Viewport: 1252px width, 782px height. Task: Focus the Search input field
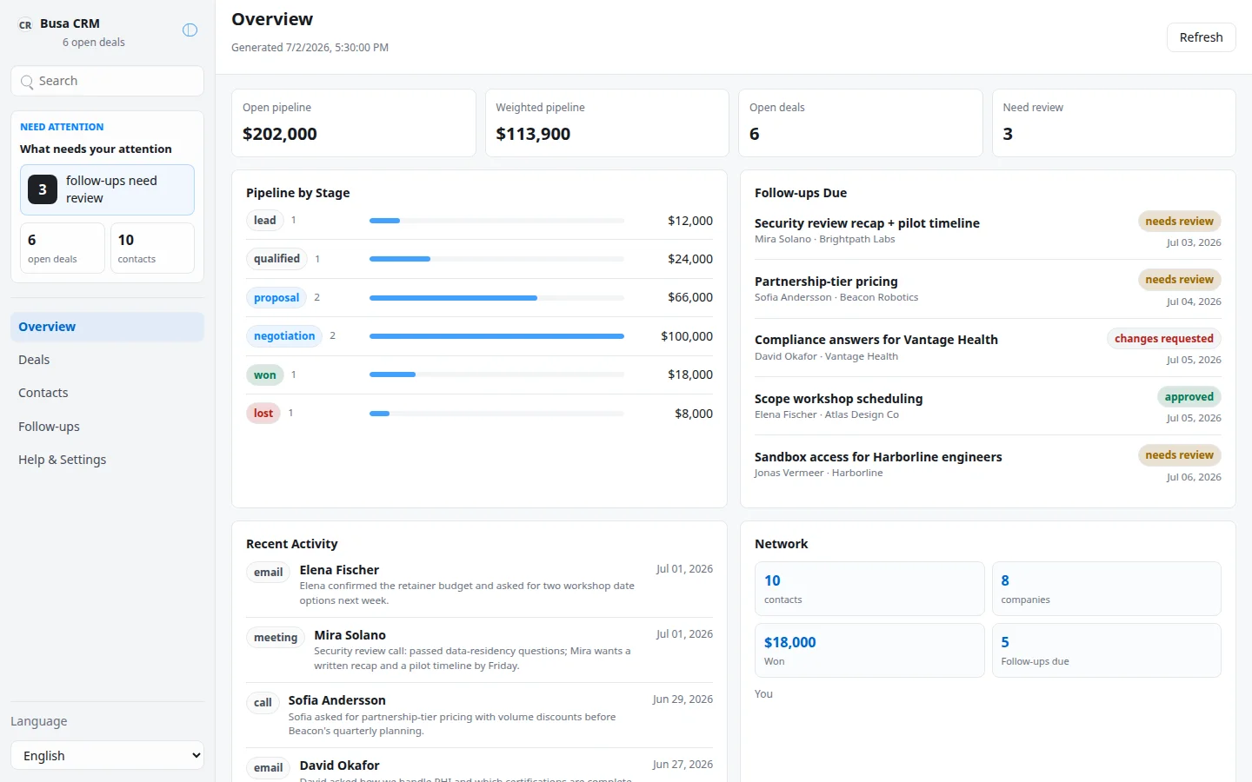[108, 81]
